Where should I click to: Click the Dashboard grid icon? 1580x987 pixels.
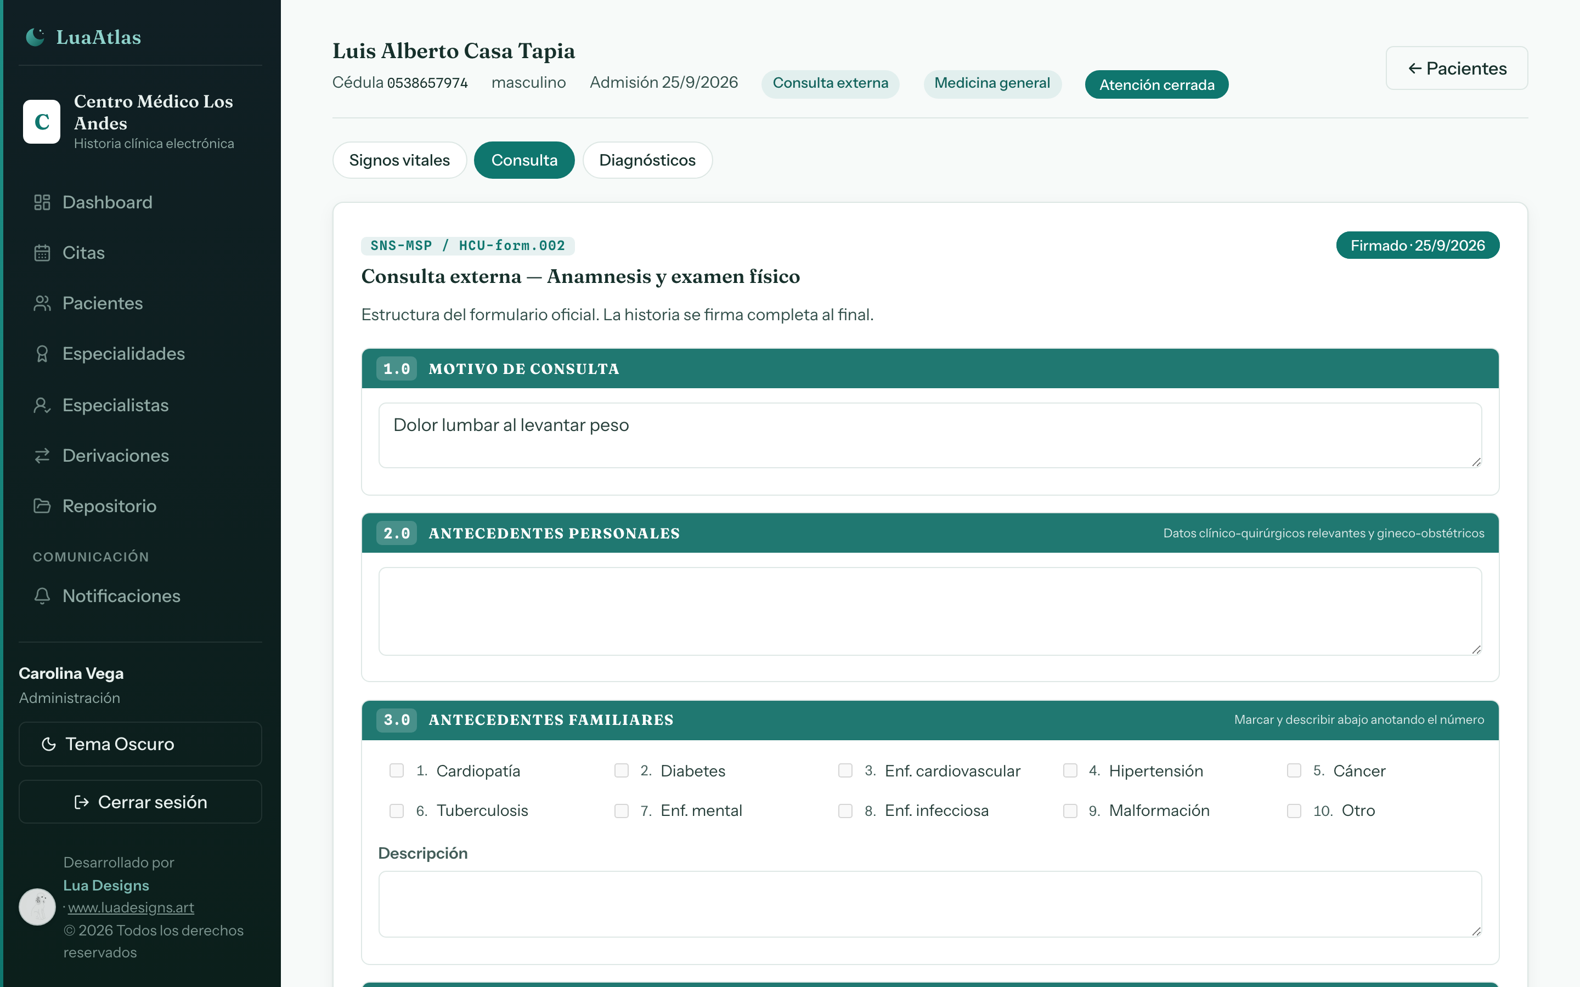pyautogui.click(x=42, y=202)
